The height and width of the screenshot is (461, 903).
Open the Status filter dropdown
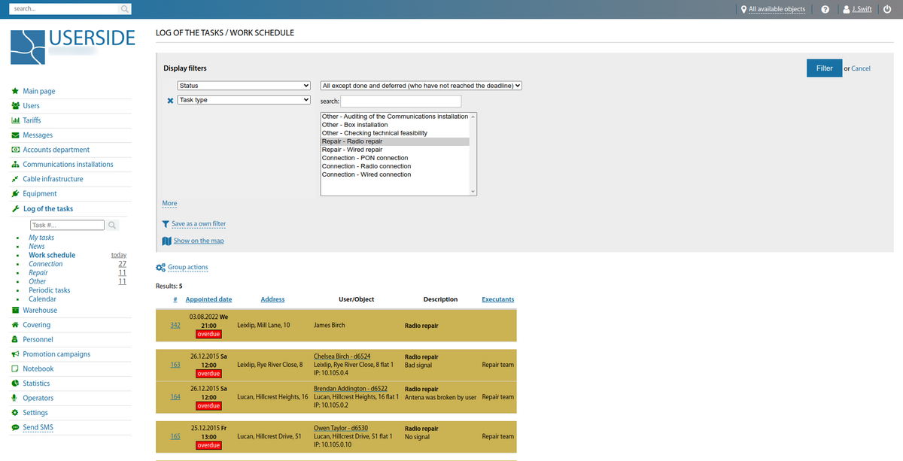pos(243,85)
